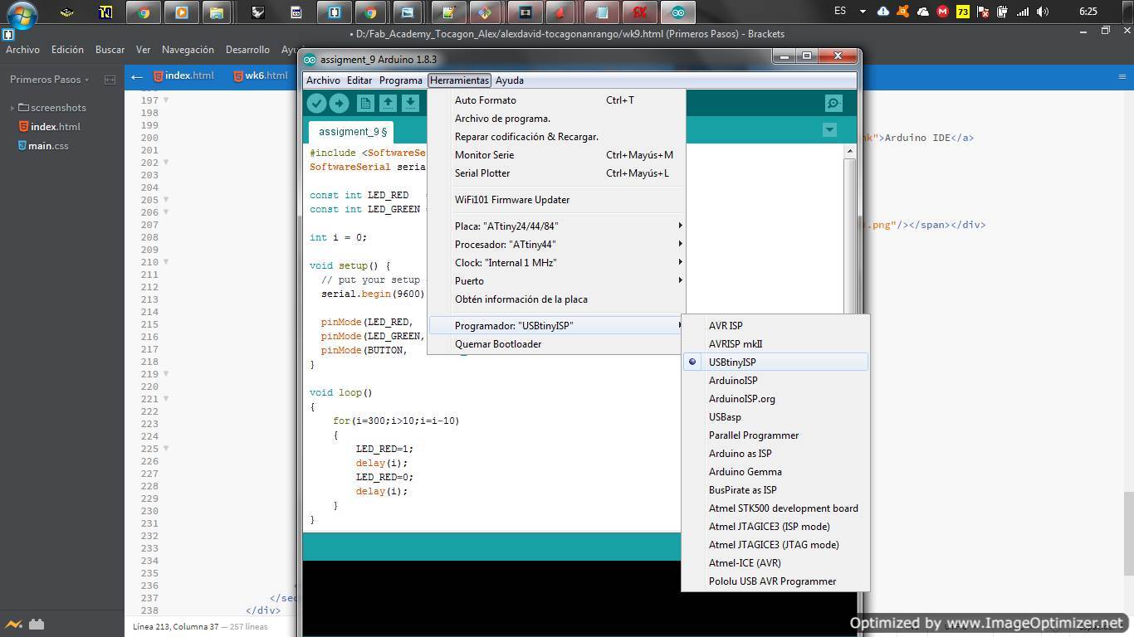Create a new sketch with the New icon

pyautogui.click(x=365, y=103)
